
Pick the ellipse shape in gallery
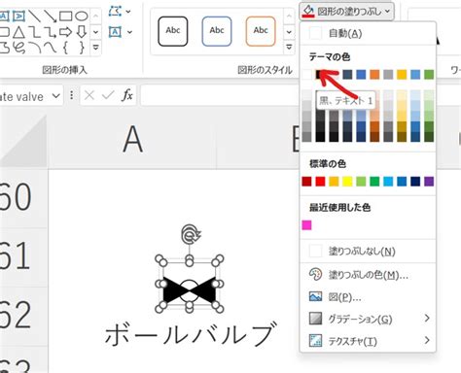pos(82,16)
